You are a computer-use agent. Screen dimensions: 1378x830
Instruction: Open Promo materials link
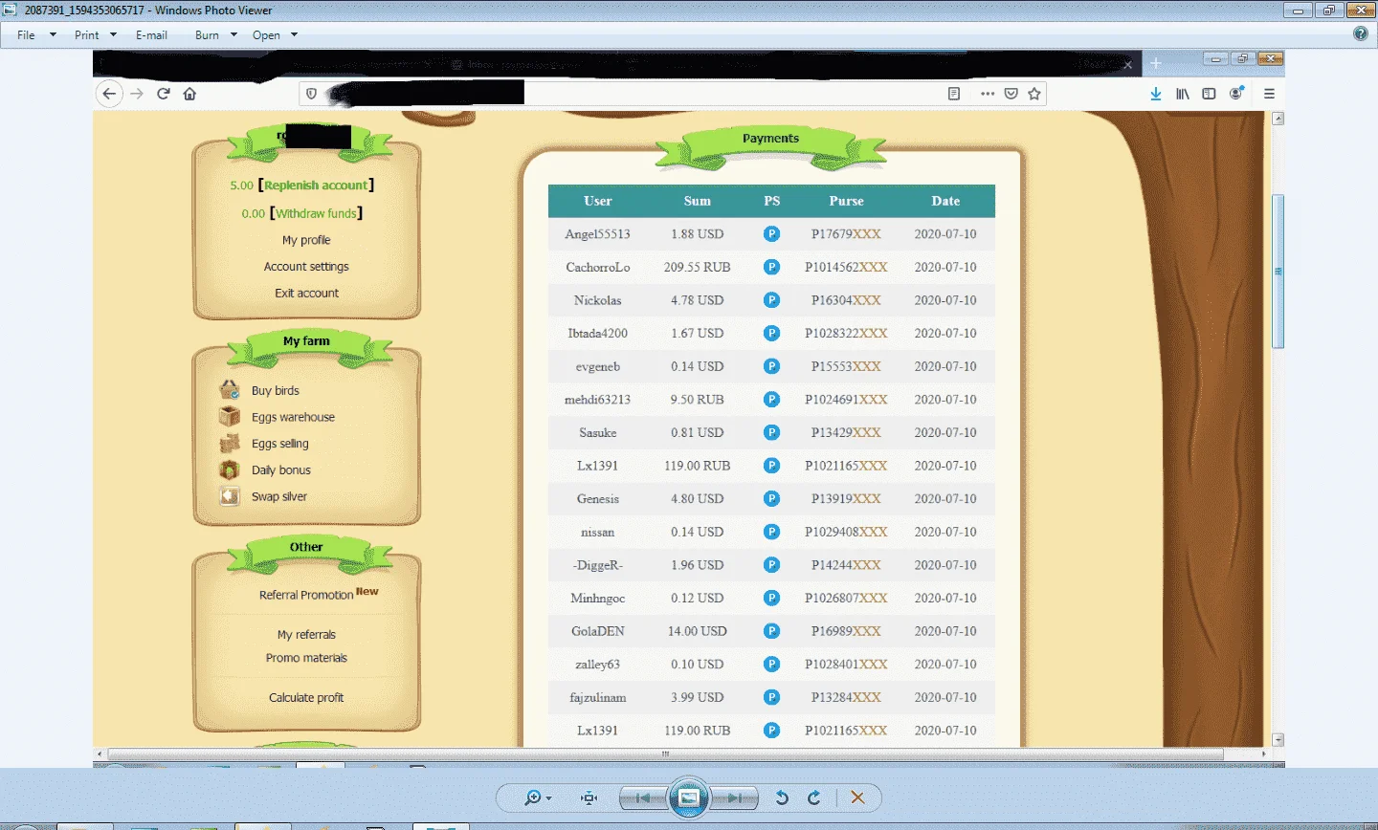click(306, 658)
